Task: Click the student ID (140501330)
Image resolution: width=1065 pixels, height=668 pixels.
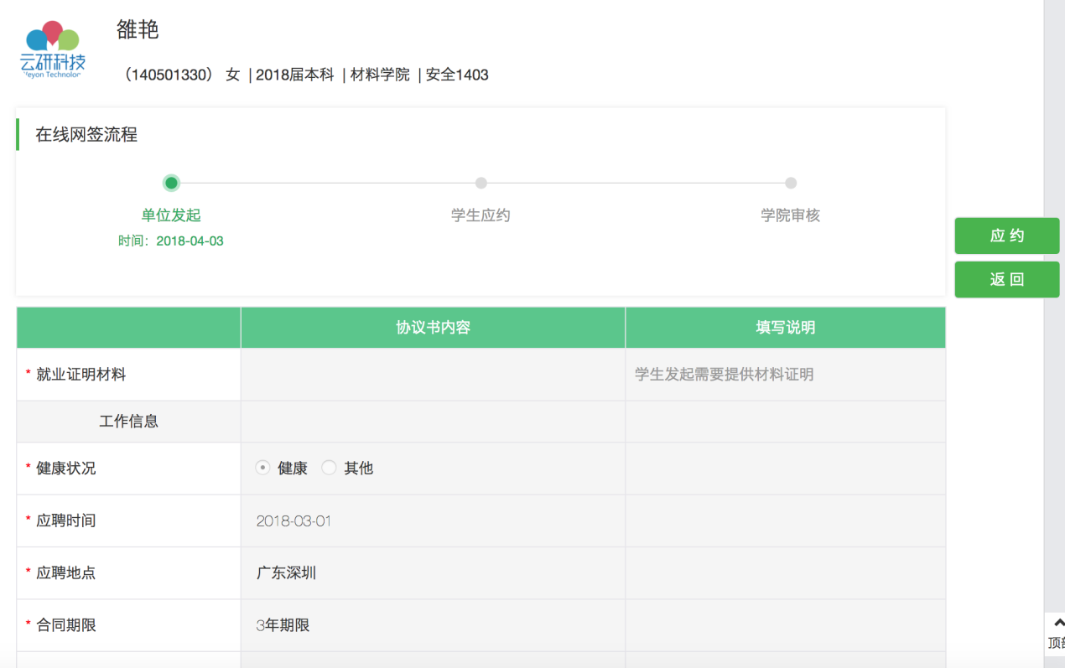Action: click(168, 75)
